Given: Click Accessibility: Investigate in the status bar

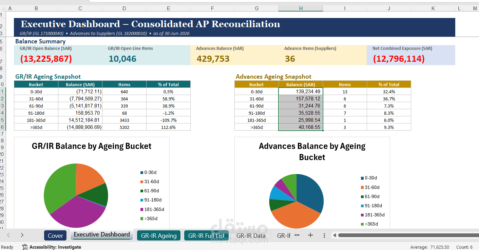Looking at the screenshot, I should (x=55, y=247).
